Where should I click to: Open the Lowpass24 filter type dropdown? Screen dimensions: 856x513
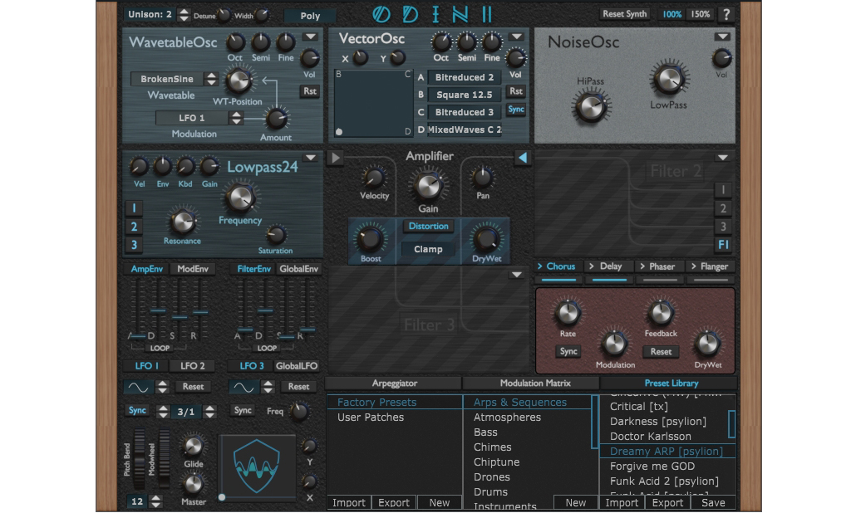311,158
